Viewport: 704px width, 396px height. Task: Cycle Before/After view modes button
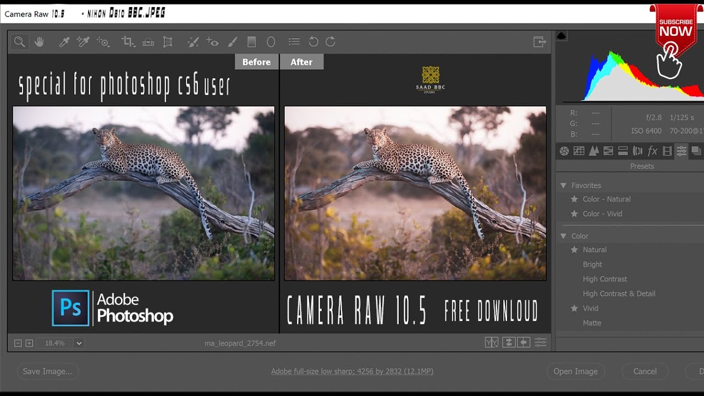point(492,342)
